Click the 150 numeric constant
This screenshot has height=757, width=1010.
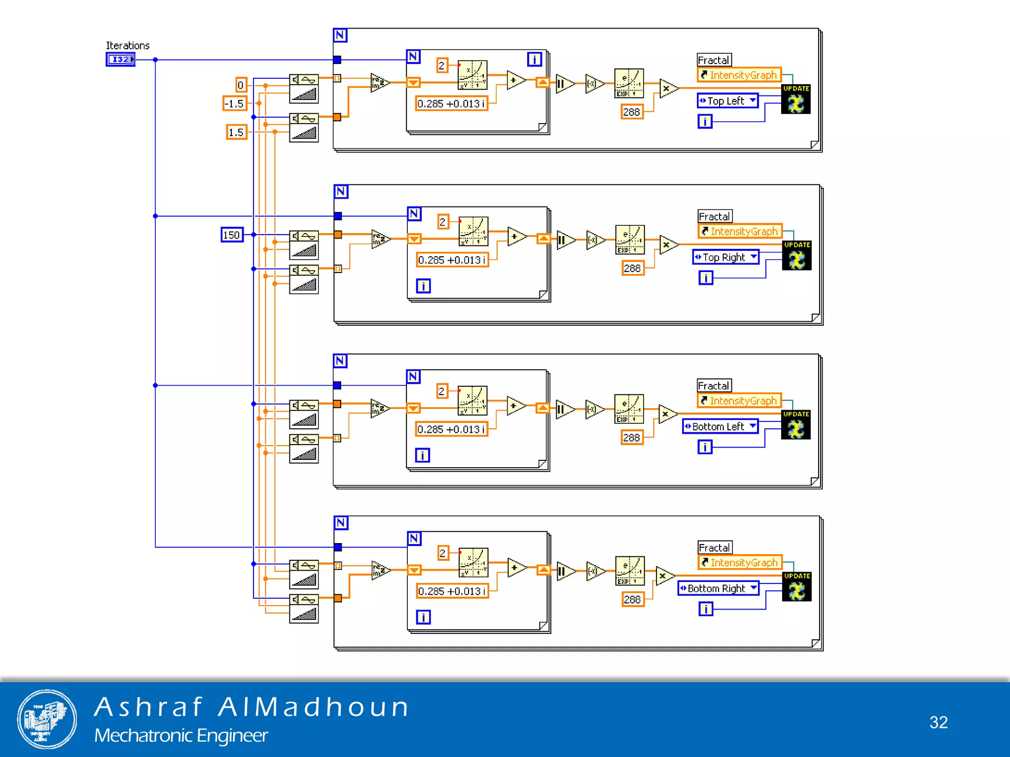tap(232, 235)
